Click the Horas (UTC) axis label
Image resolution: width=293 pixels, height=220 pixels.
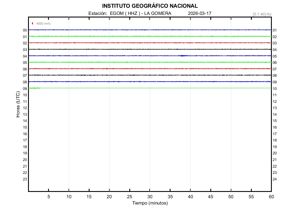18,105
